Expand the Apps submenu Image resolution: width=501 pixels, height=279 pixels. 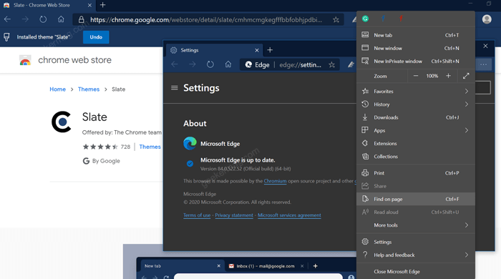[415, 131]
